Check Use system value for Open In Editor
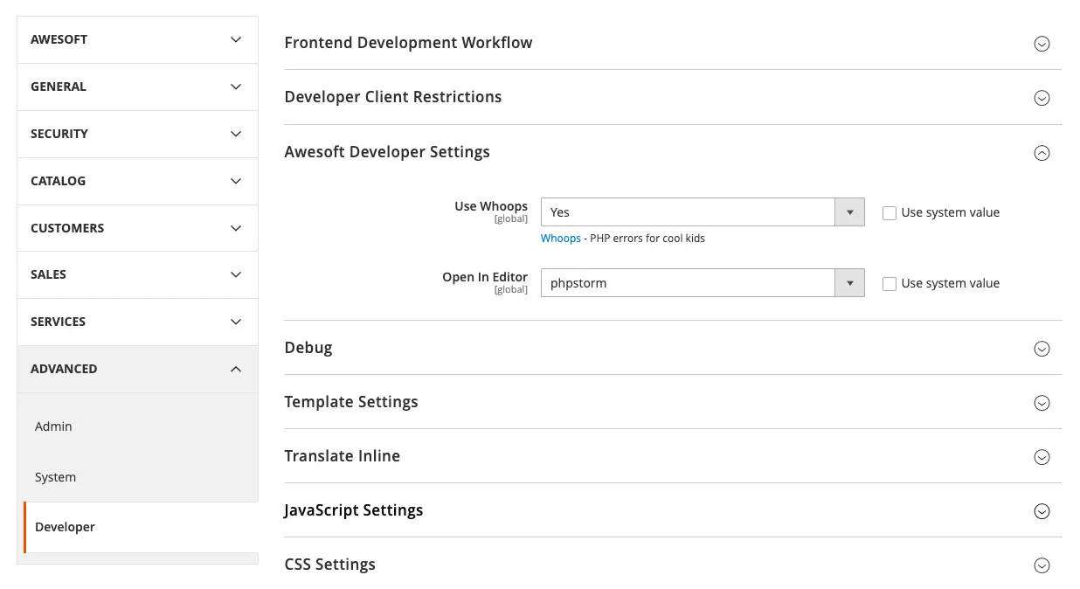Image resolution: width=1080 pixels, height=589 pixels. (890, 284)
